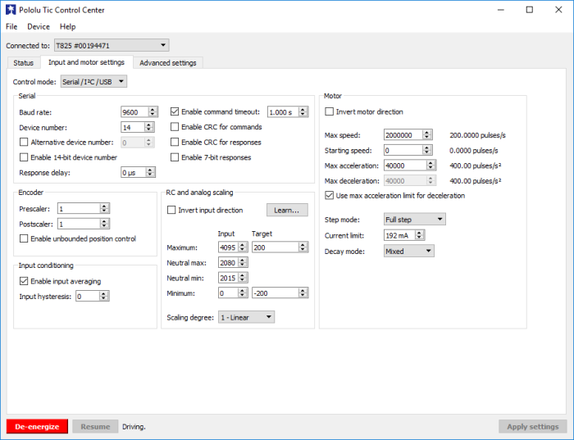Open the Control mode dropdown

pos(93,82)
